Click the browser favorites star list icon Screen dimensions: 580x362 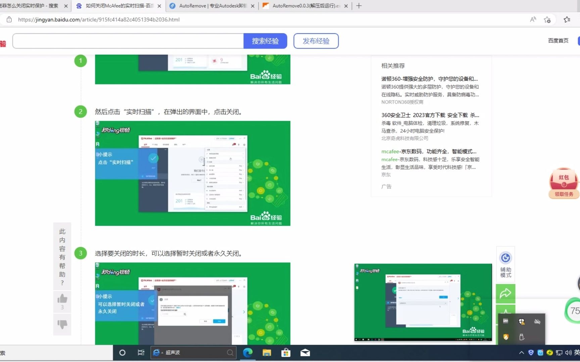coord(567,19)
